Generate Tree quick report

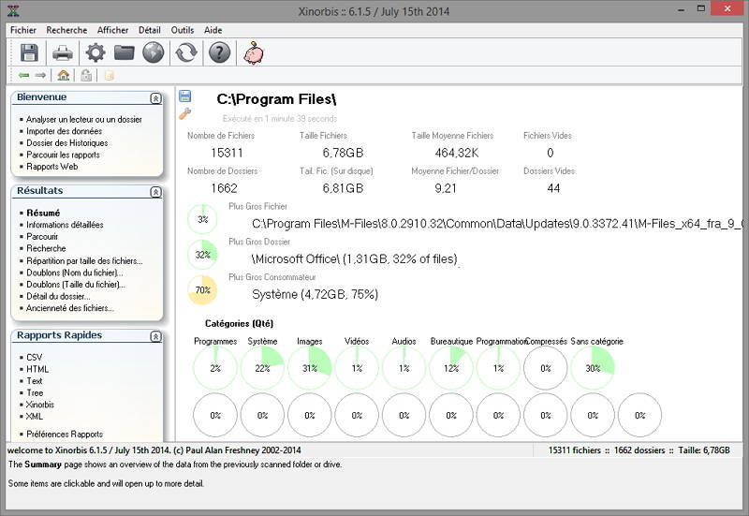[35, 392]
